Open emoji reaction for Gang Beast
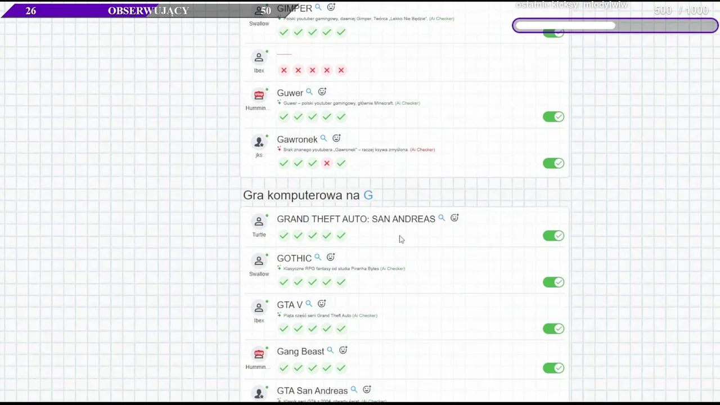 [x=343, y=350]
